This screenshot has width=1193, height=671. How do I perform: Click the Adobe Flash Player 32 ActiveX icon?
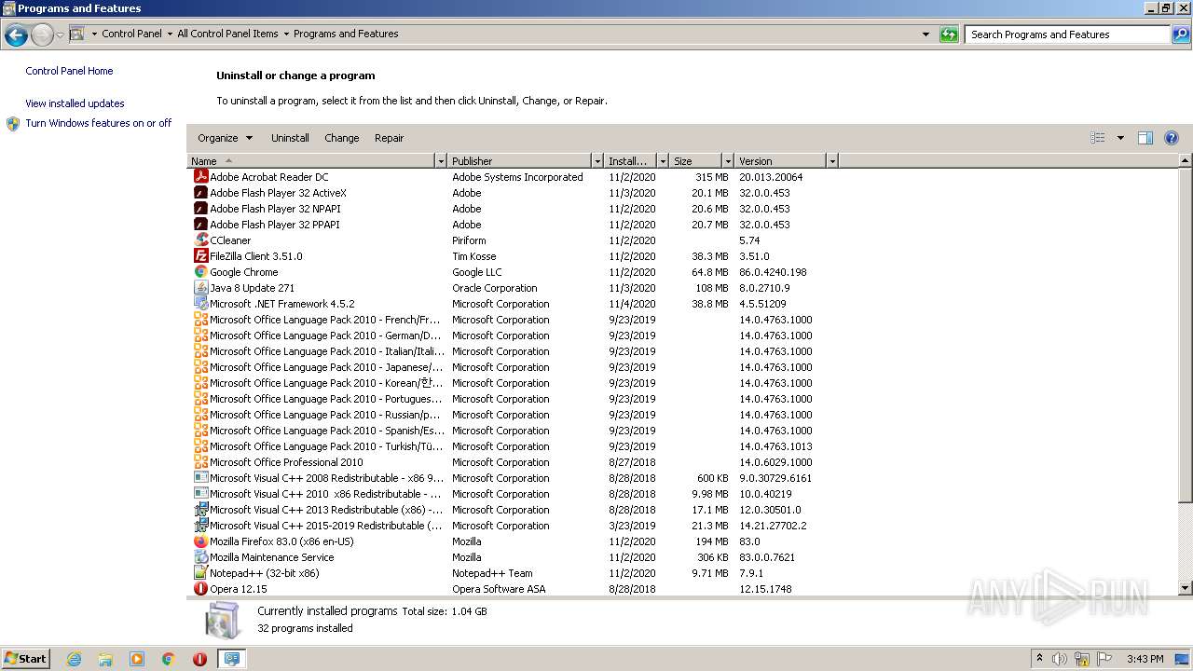[x=200, y=192]
